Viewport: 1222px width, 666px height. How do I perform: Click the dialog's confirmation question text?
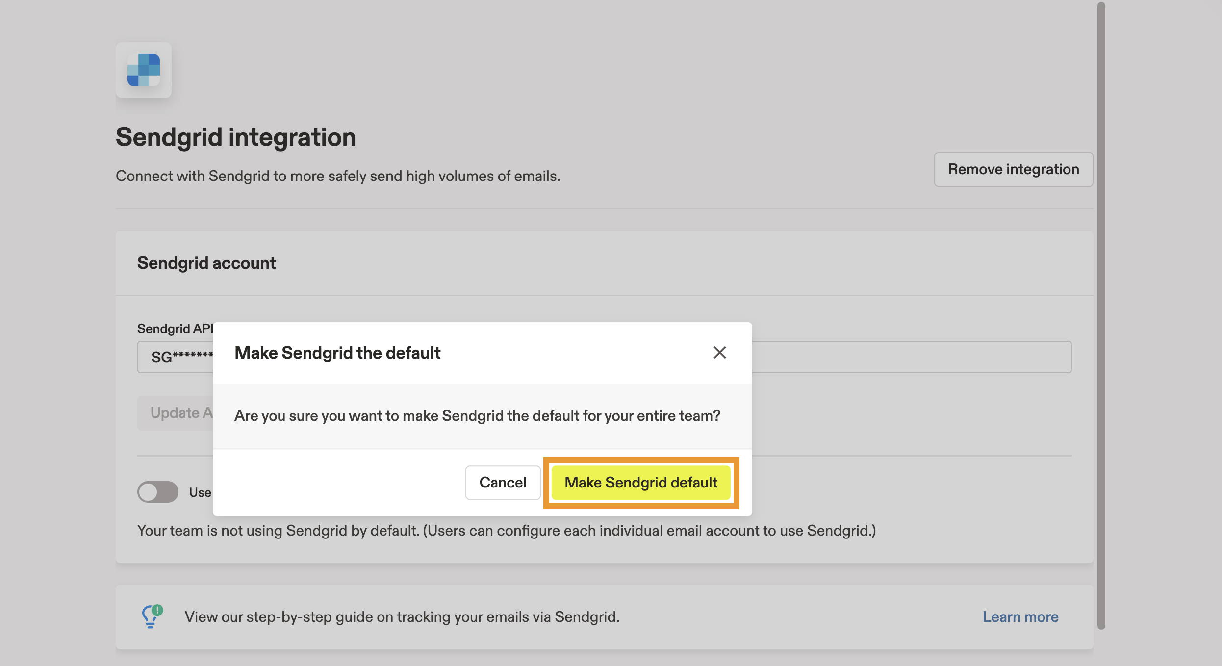point(477,416)
